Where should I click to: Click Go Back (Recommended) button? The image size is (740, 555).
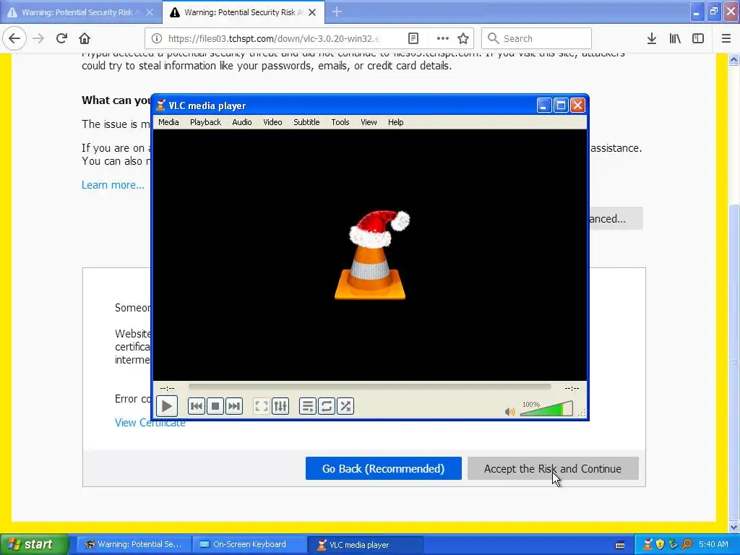383,468
